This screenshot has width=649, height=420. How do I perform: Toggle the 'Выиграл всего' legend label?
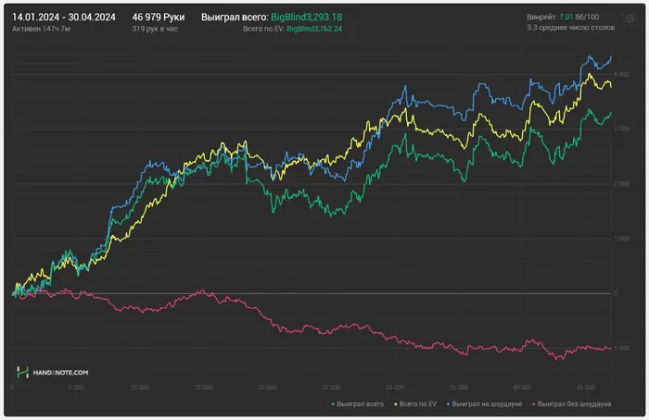363,403
